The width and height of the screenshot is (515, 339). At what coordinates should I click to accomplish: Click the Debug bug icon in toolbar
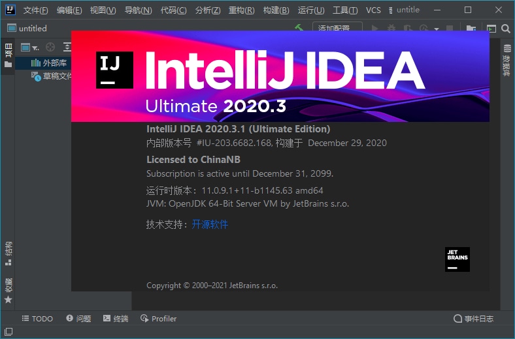point(391,28)
